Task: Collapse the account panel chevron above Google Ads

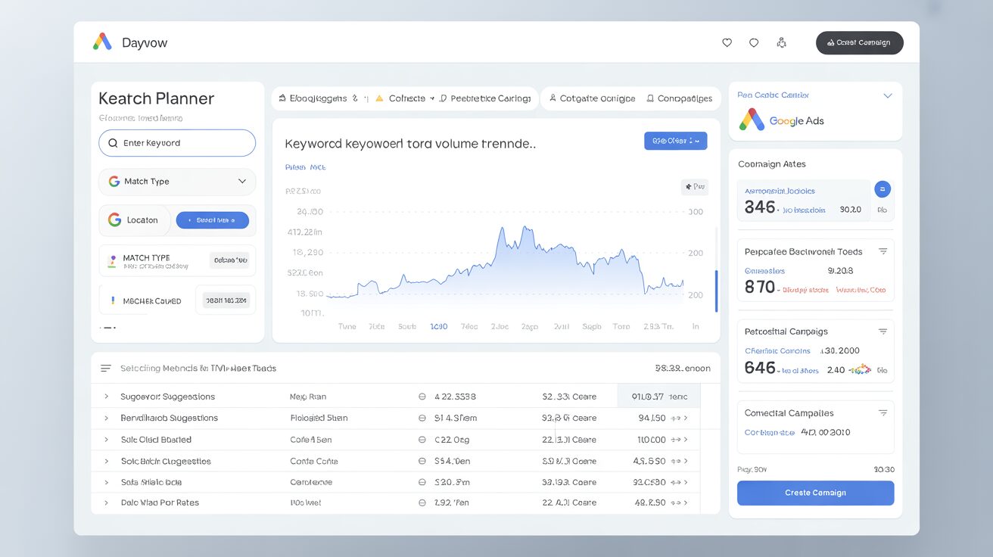Action: [x=888, y=95]
